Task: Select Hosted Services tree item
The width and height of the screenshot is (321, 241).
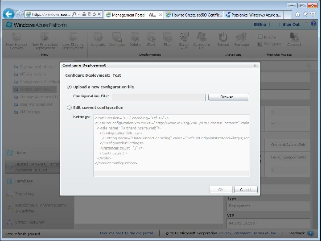Action: (35, 89)
